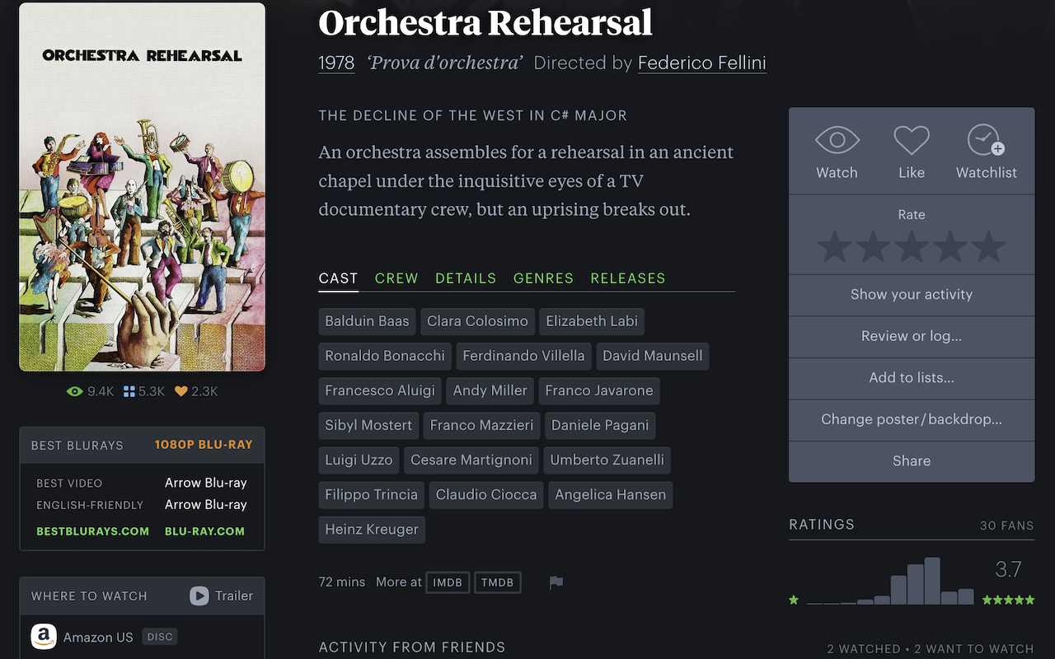Mark film as watched with eye icon
The image size is (1055, 659).
click(837, 141)
